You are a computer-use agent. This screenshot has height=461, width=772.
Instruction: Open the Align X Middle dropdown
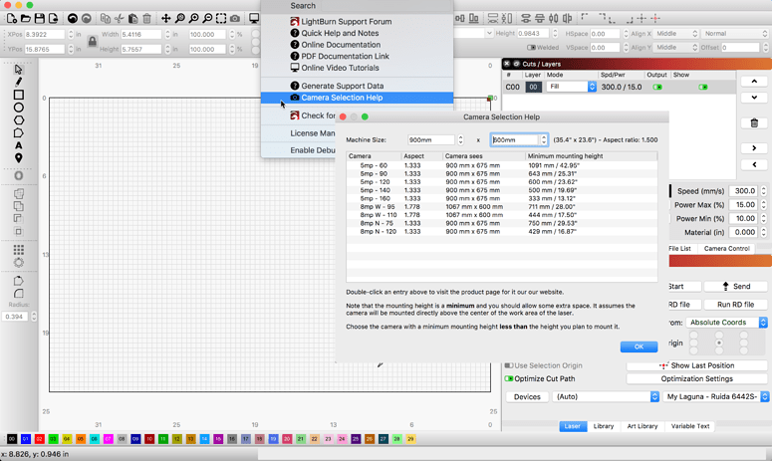coord(676,34)
